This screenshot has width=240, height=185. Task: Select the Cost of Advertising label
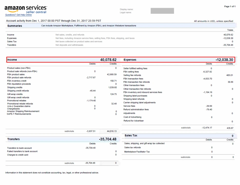coord(132,117)
